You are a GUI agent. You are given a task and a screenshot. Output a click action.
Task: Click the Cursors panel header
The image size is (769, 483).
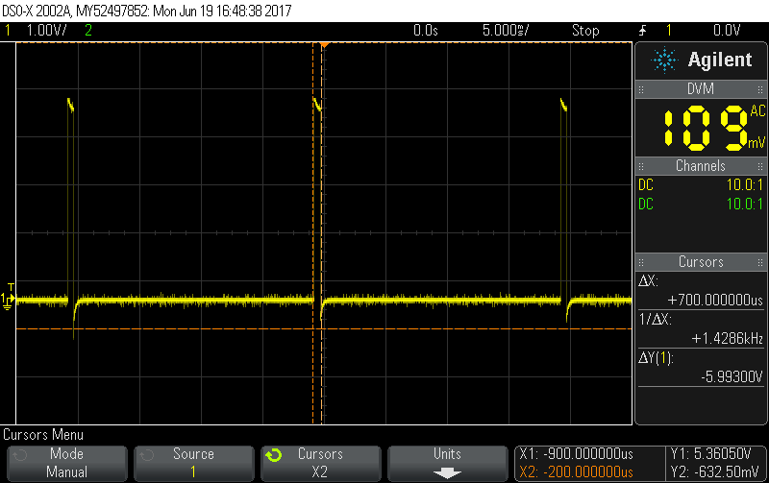701,262
